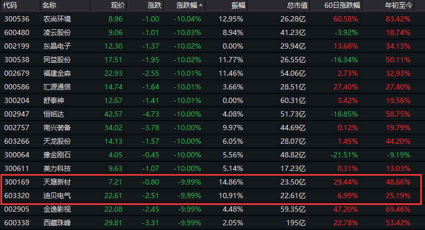Click 福建金森 change value -2.55
The image size is (425, 230).
click(151, 73)
